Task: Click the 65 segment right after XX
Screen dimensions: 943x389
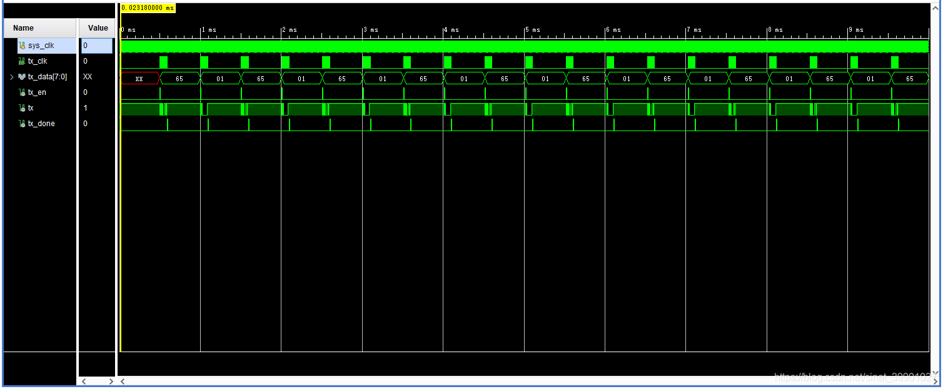Action: point(180,79)
